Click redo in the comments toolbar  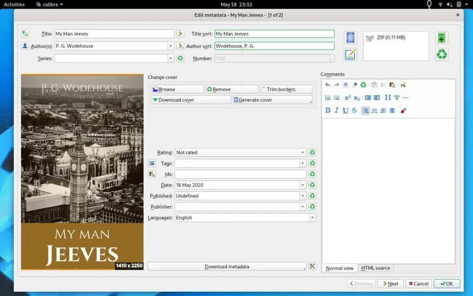pos(337,85)
